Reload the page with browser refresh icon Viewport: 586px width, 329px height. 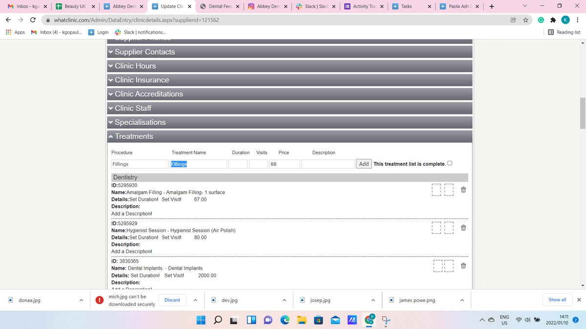point(33,20)
